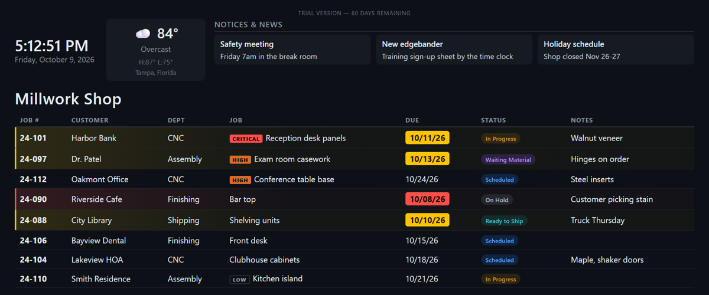Click Scheduled status for Oakmont Office
The height and width of the screenshot is (295, 709).
coord(499,179)
